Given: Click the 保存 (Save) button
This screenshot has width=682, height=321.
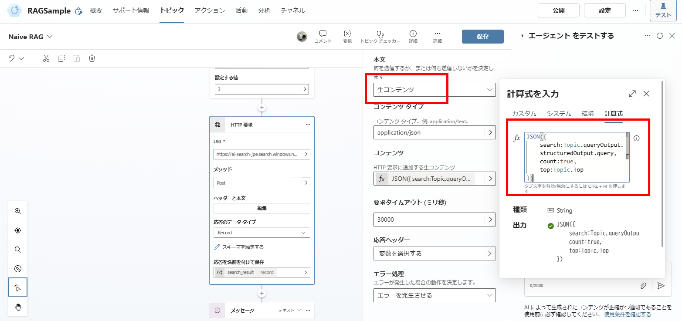Looking at the screenshot, I should point(482,37).
